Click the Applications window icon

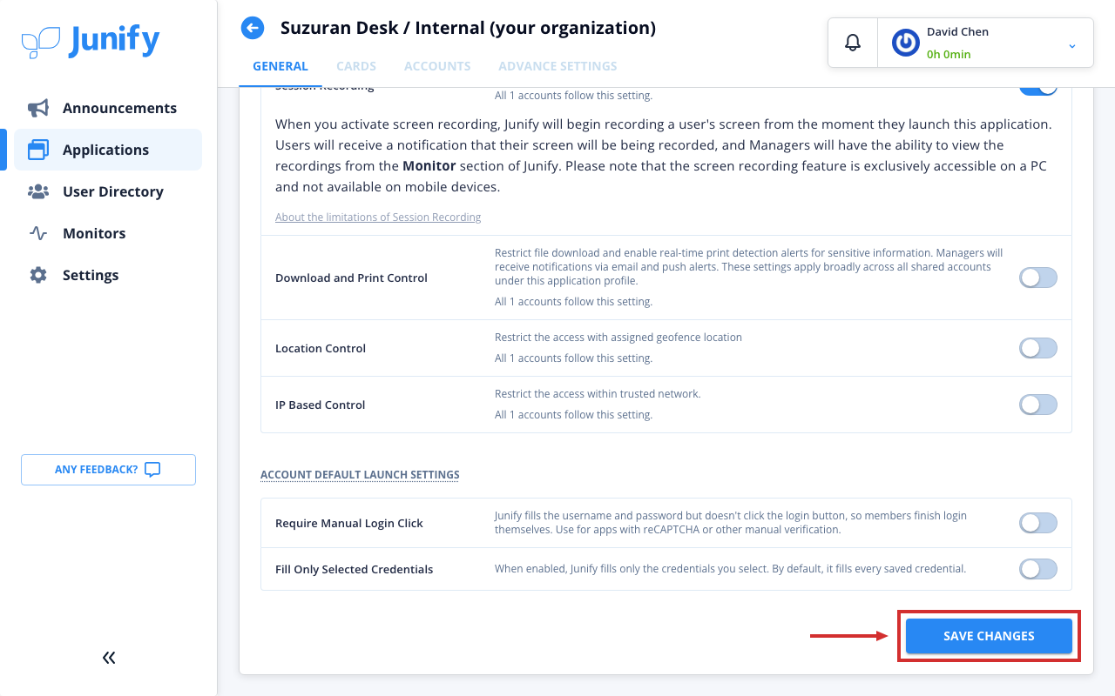tap(38, 150)
